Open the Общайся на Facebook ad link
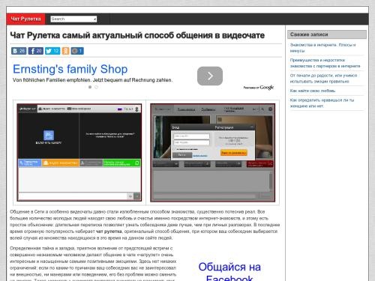 click(229, 272)
